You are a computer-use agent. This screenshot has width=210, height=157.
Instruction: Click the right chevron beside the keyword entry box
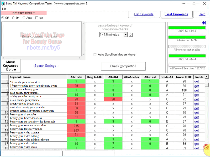[80, 58]
